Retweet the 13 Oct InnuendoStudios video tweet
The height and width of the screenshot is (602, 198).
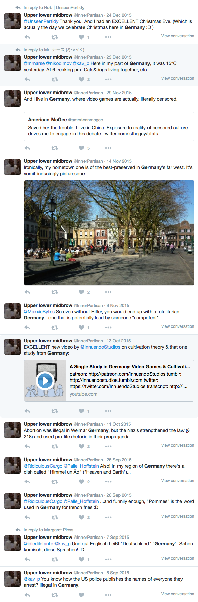(55, 411)
